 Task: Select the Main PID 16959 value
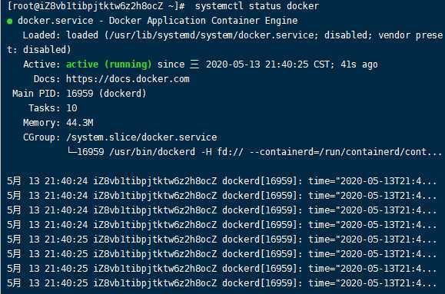(x=79, y=94)
